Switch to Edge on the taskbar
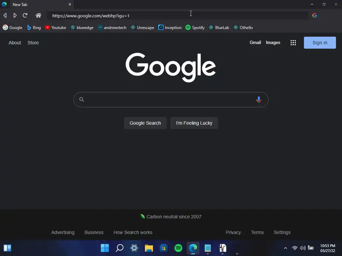 pyautogui.click(x=193, y=248)
